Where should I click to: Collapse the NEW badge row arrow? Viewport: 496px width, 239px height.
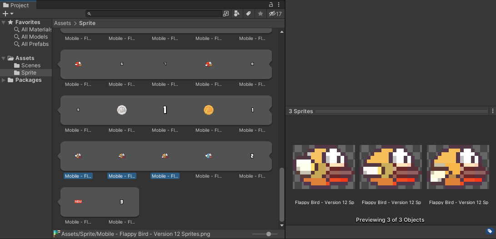point(59,202)
